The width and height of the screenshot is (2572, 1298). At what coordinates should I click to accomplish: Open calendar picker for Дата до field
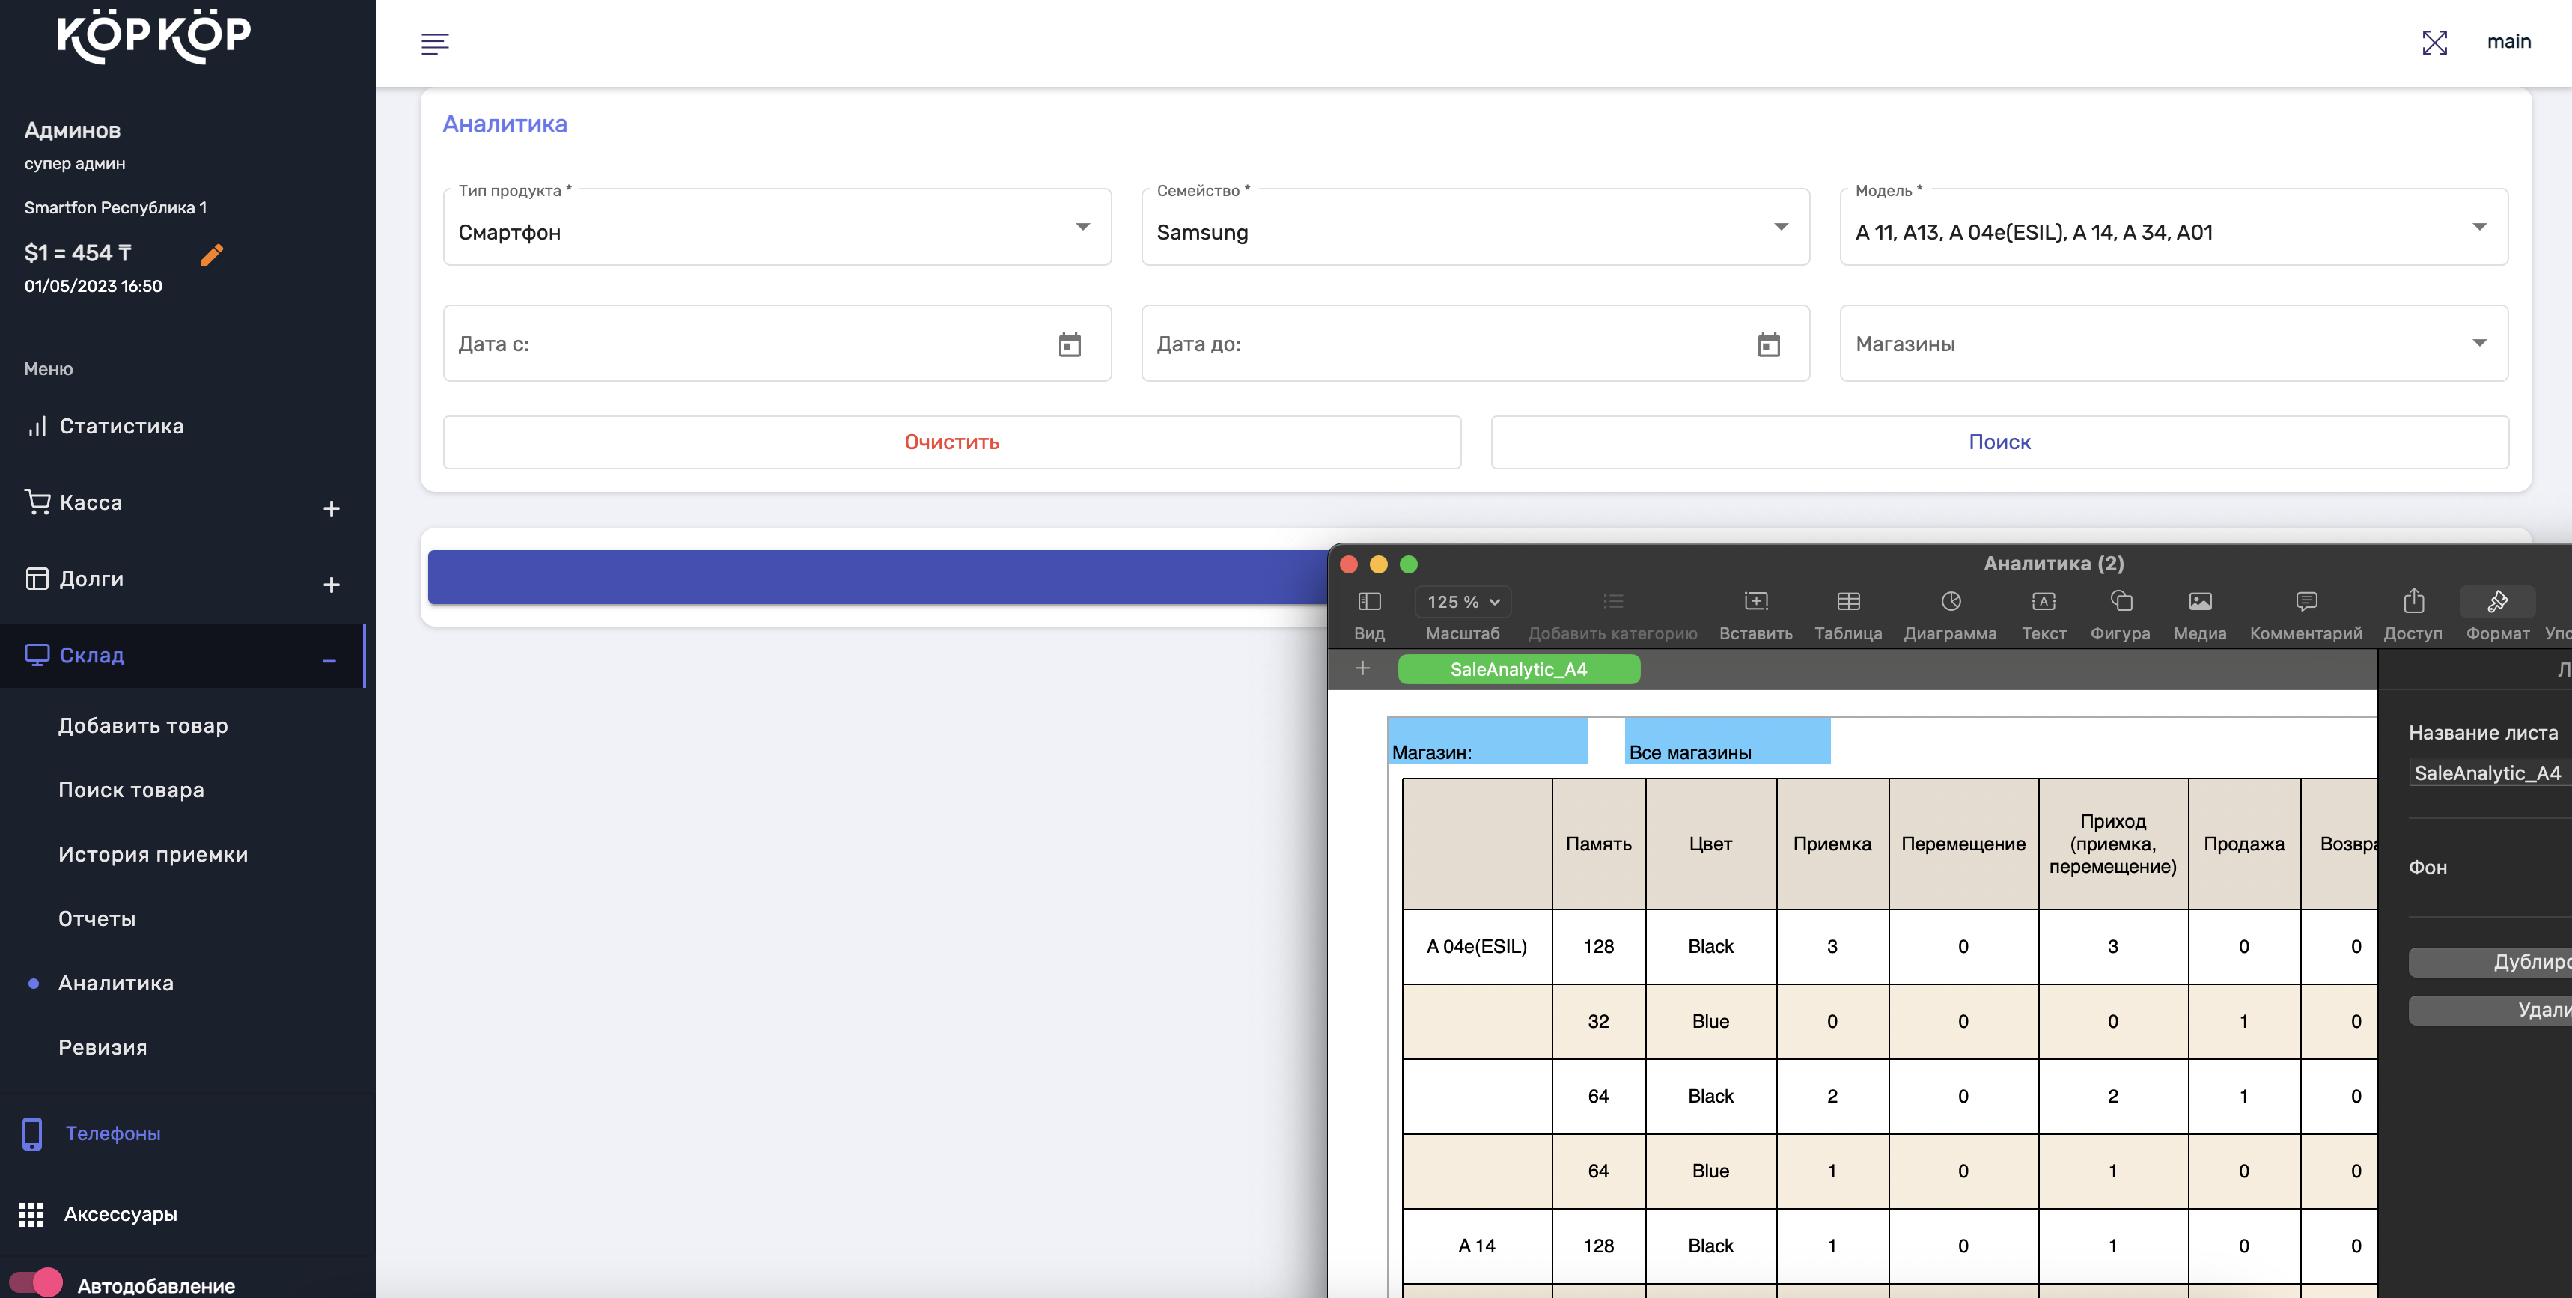point(1768,344)
